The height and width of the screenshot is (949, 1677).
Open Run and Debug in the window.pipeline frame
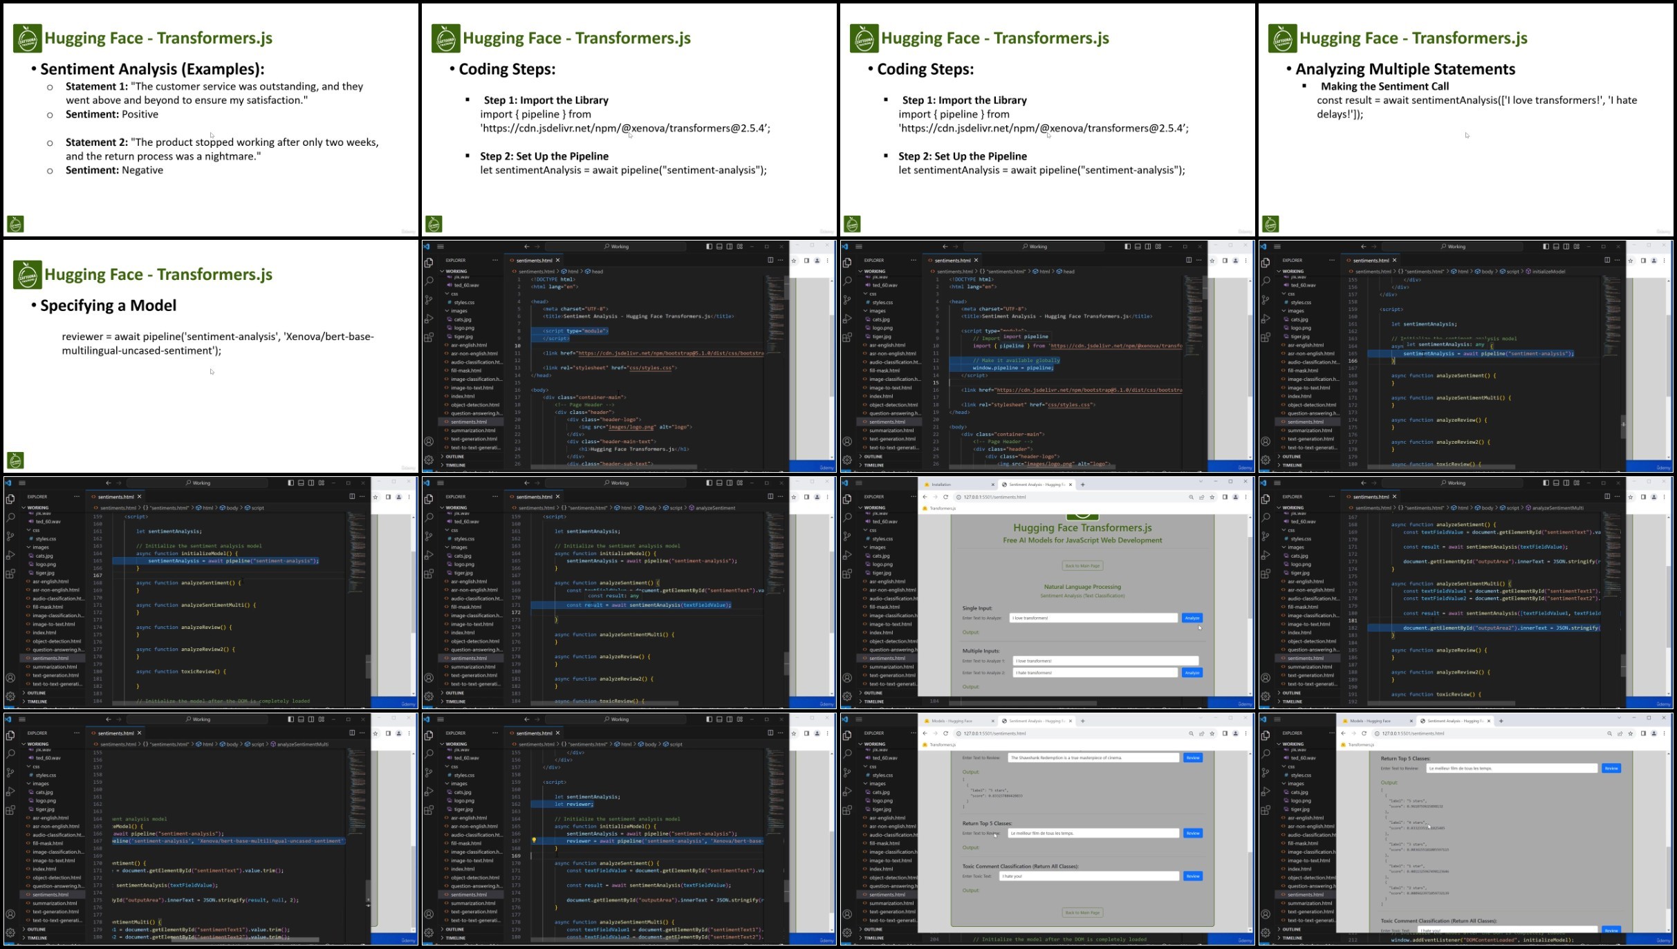[847, 319]
